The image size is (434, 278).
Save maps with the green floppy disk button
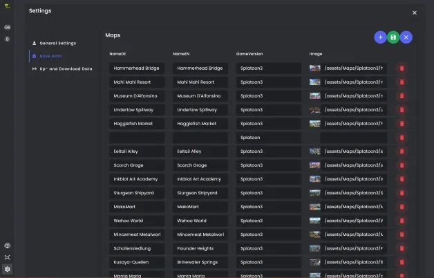[393, 37]
